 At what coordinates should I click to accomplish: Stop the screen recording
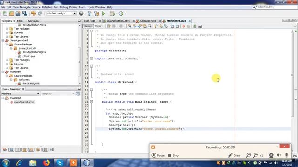[173, 155]
